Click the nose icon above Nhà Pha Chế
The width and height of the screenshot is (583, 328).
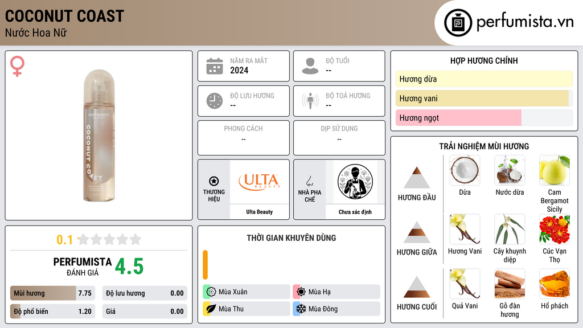(x=309, y=181)
